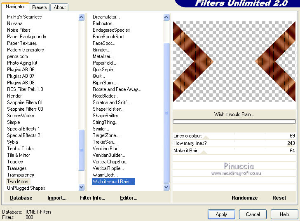Choose the FadeSpot... filter
Viewport: 300px width, 221px height.
pyautogui.click(x=104, y=43)
